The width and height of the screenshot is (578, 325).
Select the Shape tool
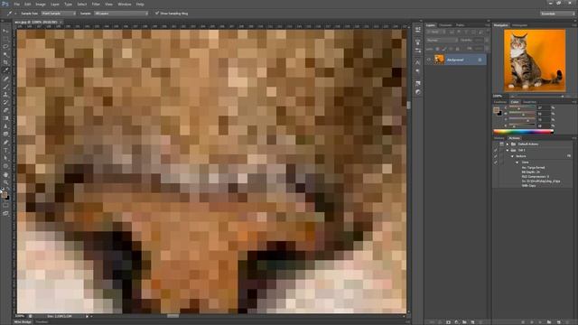(5, 166)
